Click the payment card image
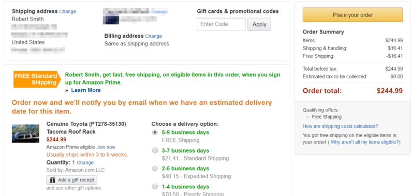 [x=111, y=20]
